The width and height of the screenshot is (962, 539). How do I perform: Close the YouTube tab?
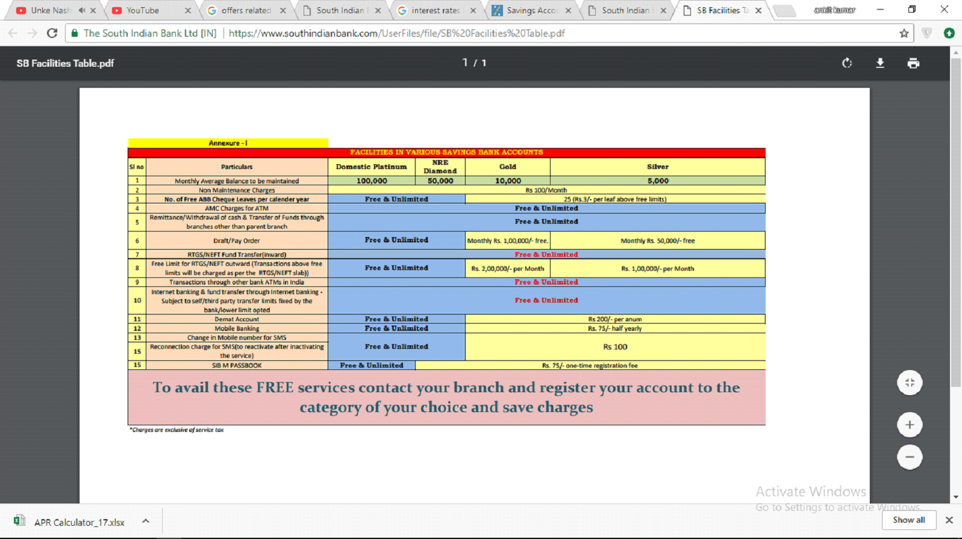[x=188, y=10]
